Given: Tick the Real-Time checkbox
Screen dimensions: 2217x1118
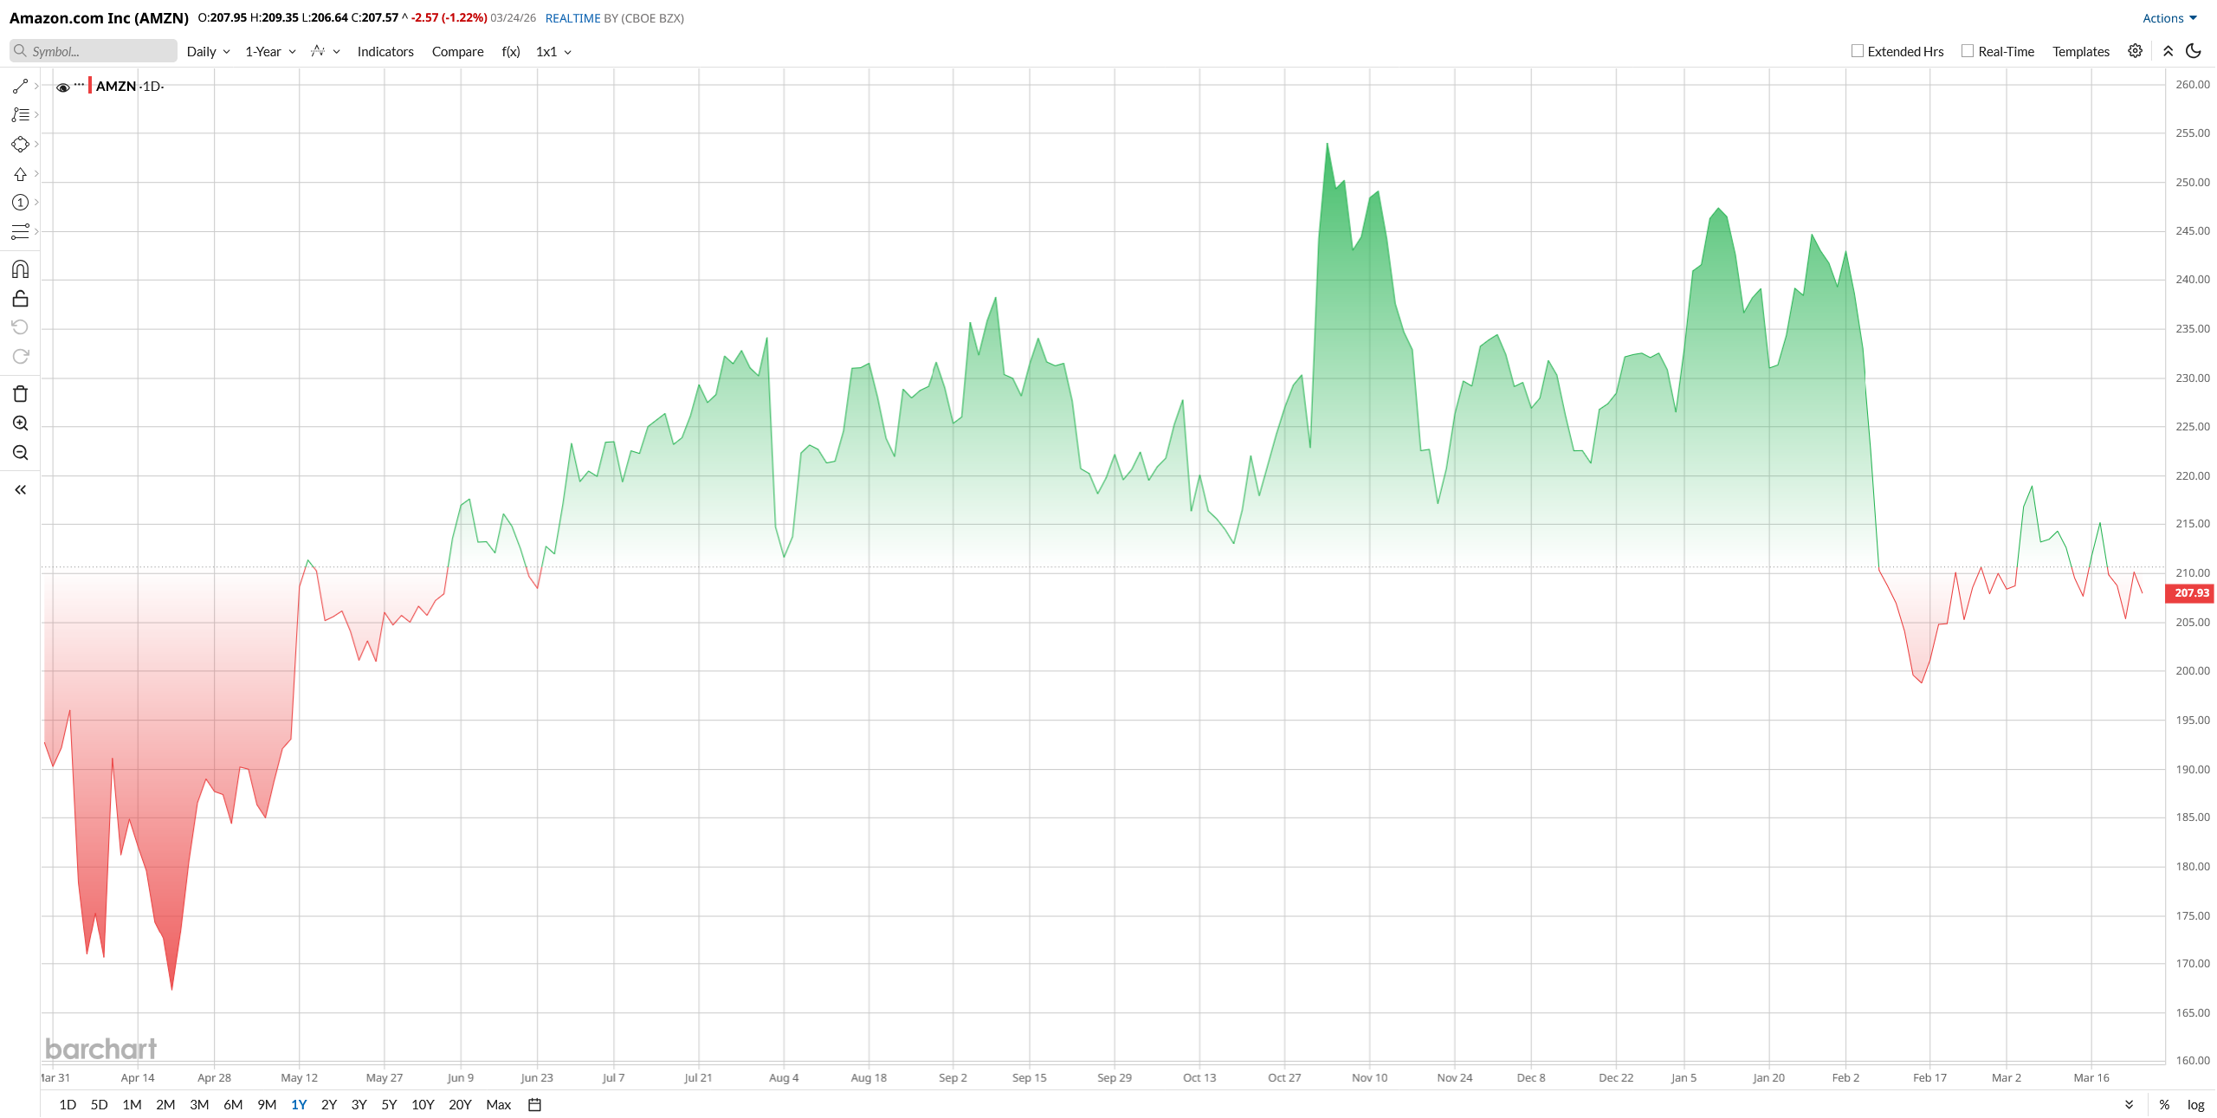Looking at the screenshot, I should [x=1968, y=51].
